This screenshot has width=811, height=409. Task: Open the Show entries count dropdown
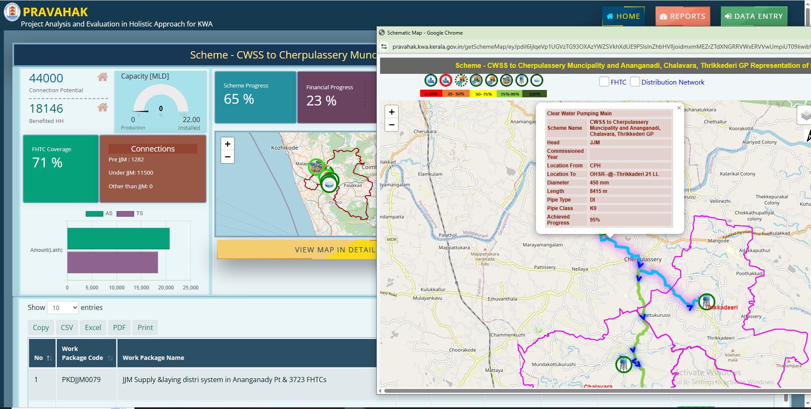(x=63, y=307)
